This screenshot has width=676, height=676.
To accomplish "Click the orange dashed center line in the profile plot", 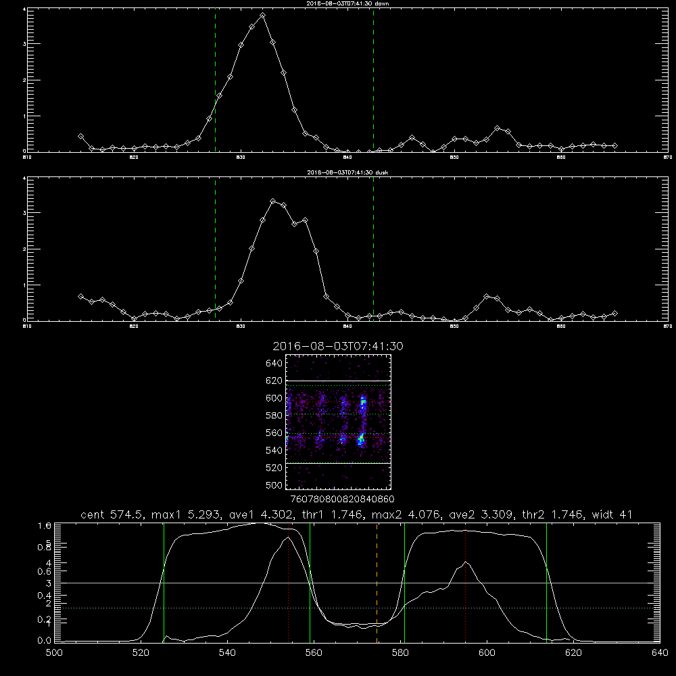I will pyautogui.click(x=377, y=583).
